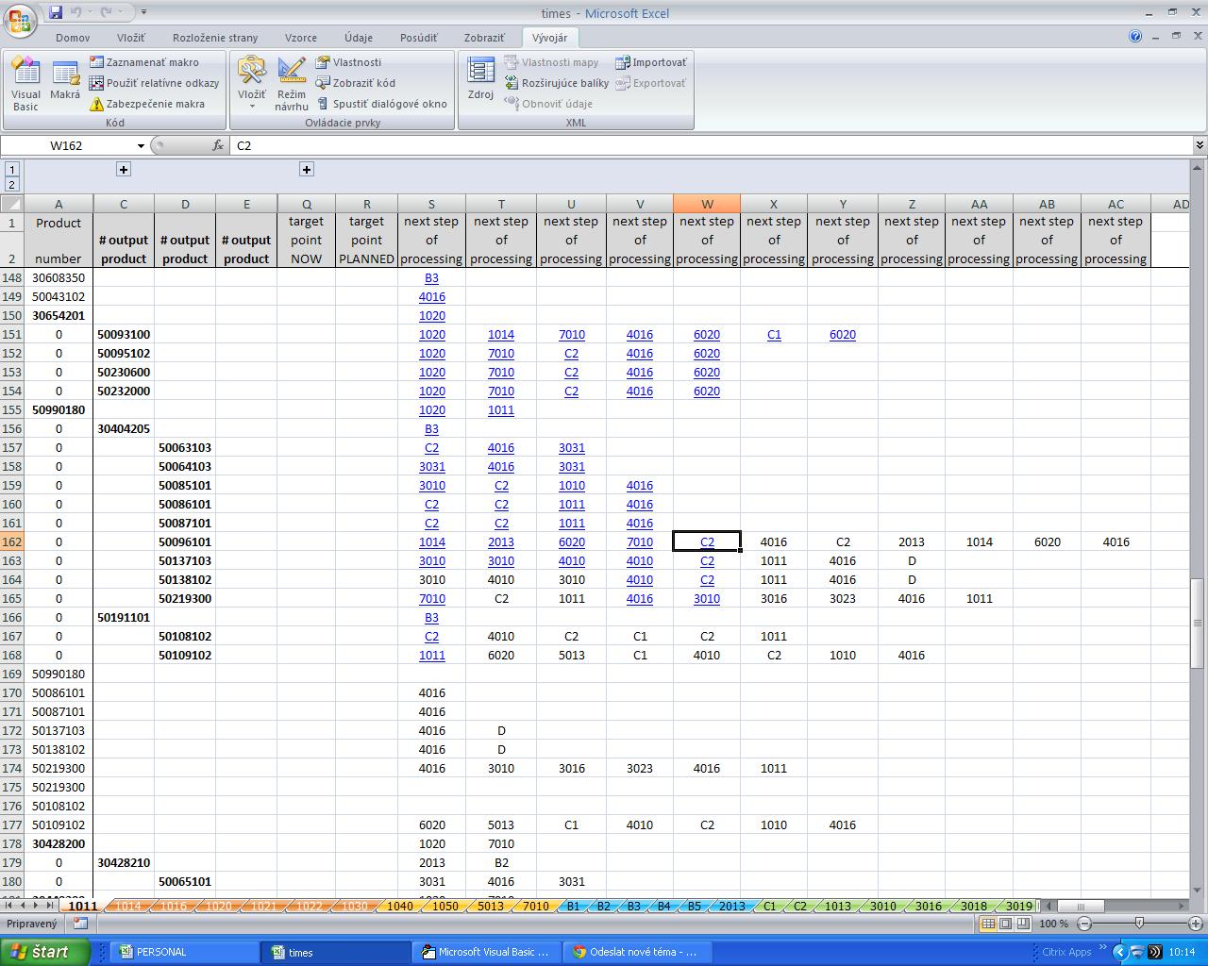Switch to the 7010 sheet tab

(x=535, y=907)
